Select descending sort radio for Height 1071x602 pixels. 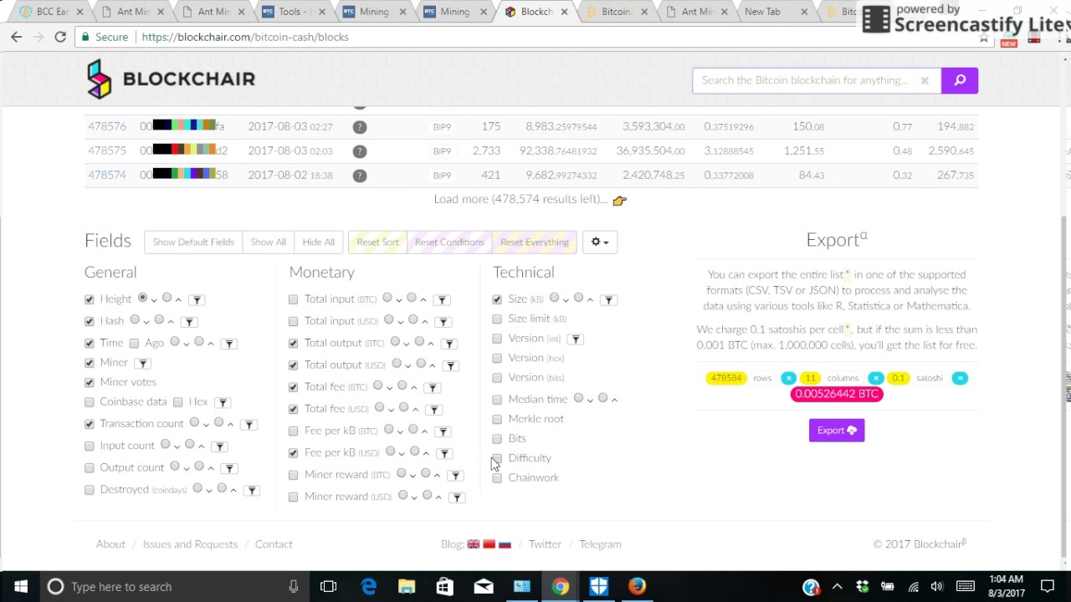click(x=143, y=298)
